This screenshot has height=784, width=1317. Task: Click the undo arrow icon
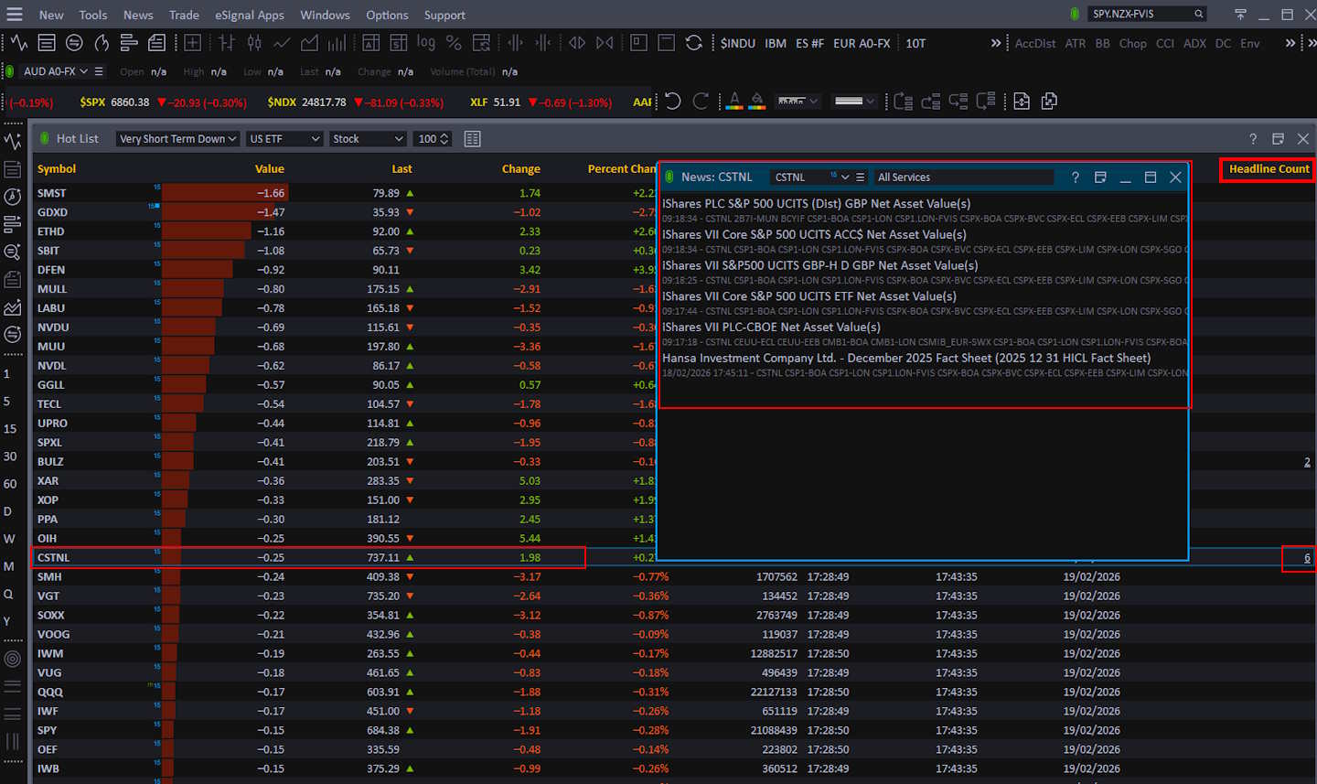click(x=673, y=102)
